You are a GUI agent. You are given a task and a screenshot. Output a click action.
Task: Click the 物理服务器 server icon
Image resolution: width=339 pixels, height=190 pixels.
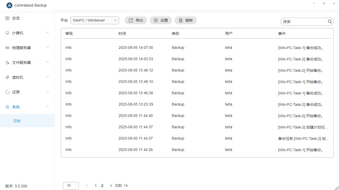(7, 47)
